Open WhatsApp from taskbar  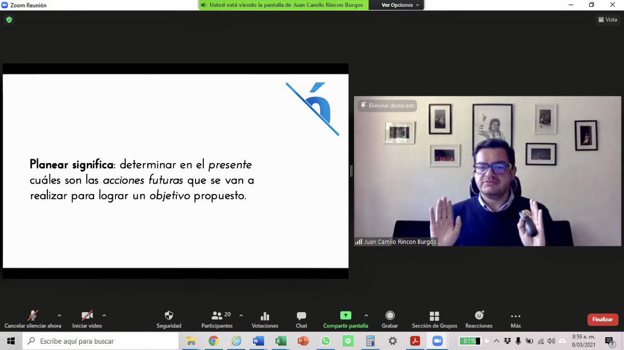(x=326, y=341)
